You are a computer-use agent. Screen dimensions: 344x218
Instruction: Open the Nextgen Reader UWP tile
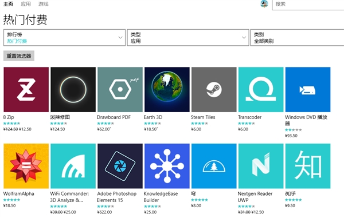click(x=261, y=166)
